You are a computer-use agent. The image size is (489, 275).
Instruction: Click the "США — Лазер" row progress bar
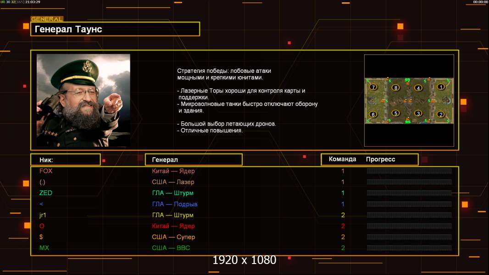click(x=409, y=182)
